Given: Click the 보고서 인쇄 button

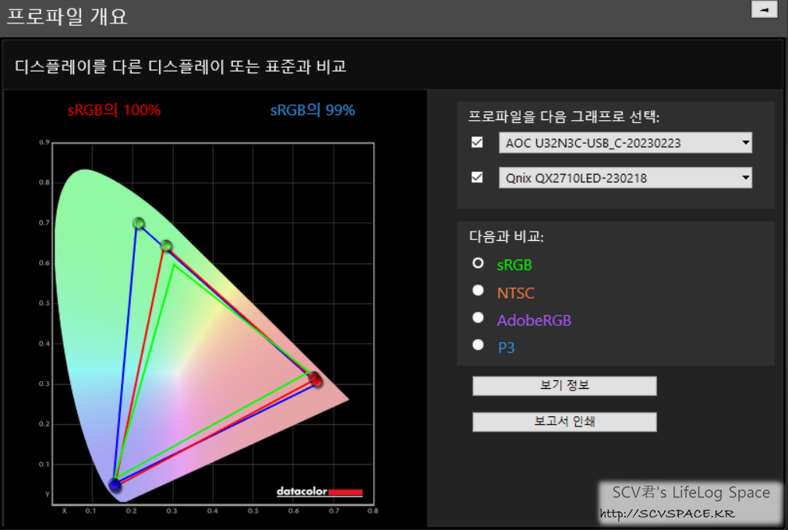Looking at the screenshot, I should pyautogui.click(x=564, y=422).
